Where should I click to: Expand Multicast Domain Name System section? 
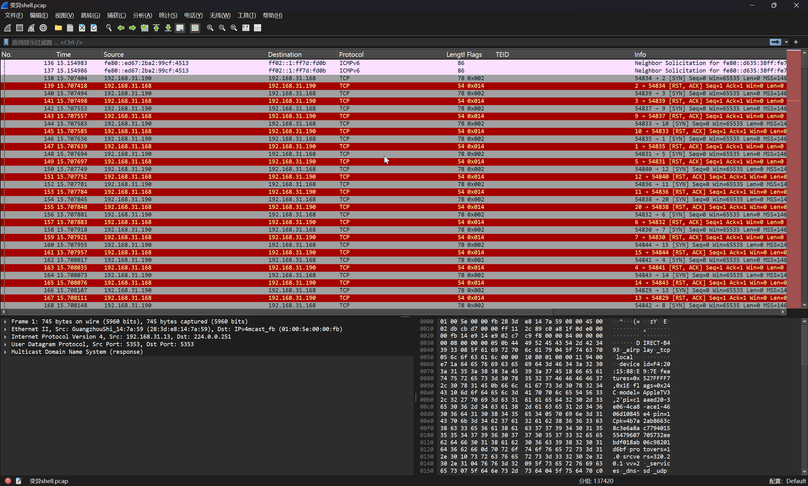tap(5, 352)
